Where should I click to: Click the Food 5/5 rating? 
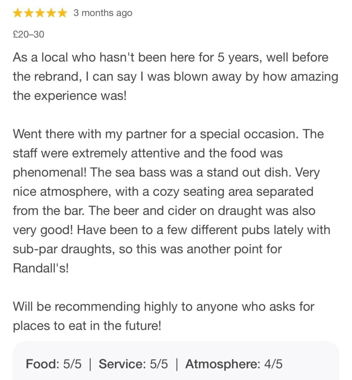(x=54, y=364)
